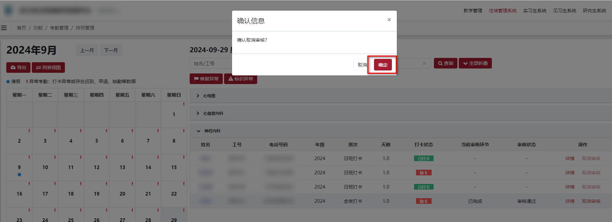The image size is (612, 222).
Task: Toggle the hamburger sidebar menu icon
Action: pos(4,28)
